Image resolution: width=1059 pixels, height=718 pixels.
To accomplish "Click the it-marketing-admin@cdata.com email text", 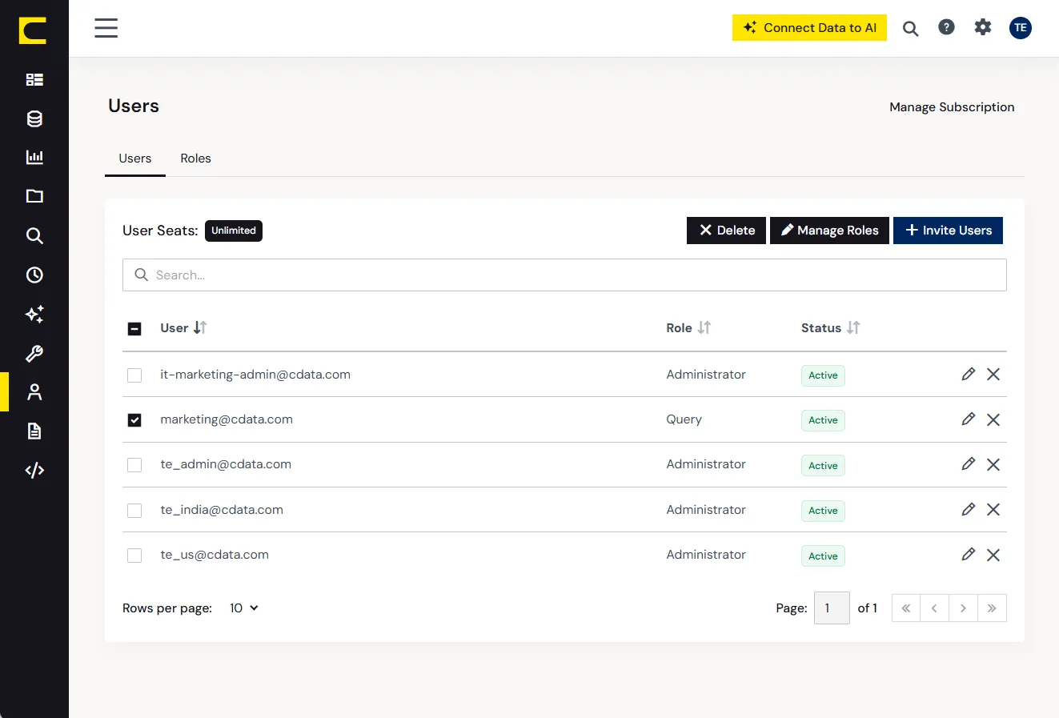I will click(x=255, y=375).
